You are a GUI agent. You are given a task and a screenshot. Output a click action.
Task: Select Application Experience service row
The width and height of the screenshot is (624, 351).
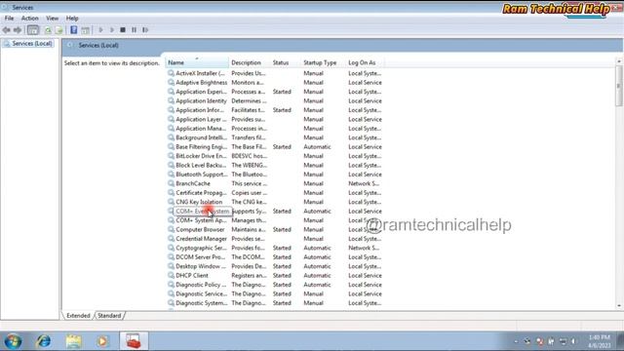(x=275, y=92)
